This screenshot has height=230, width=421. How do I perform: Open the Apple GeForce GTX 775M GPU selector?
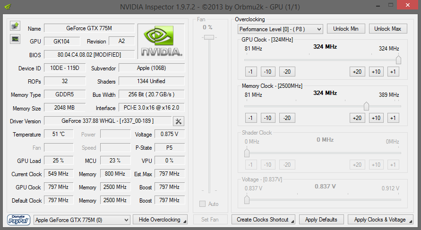click(82, 220)
